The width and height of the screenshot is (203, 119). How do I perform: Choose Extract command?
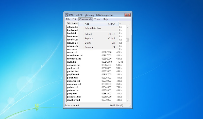coord(99,34)
